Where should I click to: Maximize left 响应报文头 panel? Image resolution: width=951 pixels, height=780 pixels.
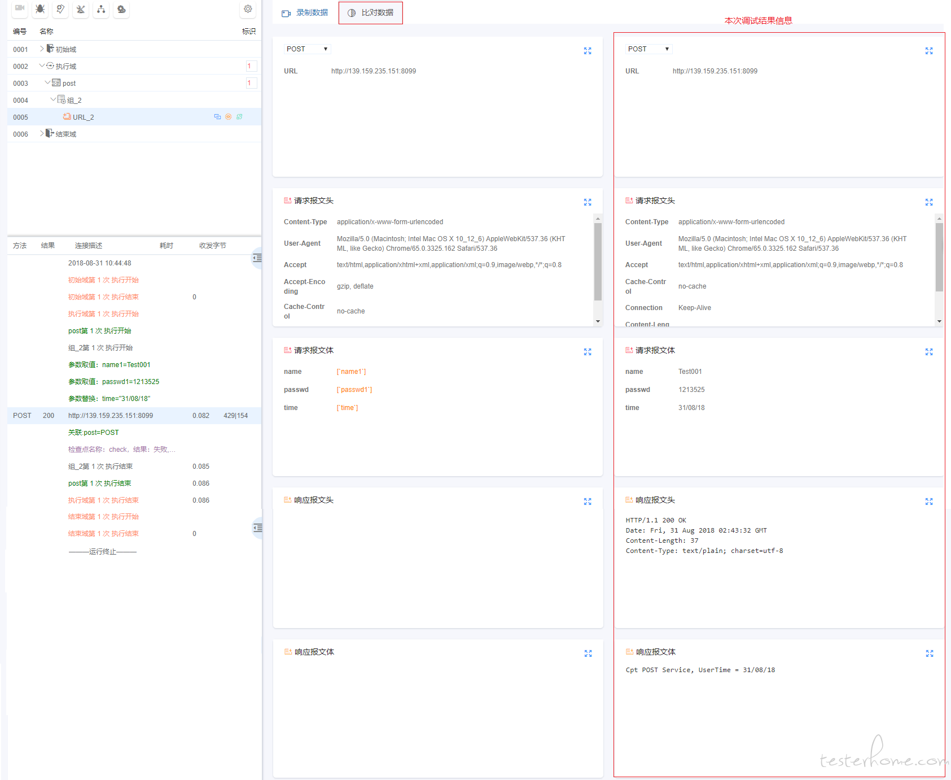(x=588, y=502)
